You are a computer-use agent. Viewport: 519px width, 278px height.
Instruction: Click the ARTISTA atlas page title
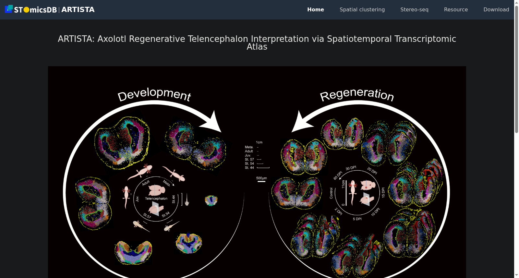(x=257, y=43)
